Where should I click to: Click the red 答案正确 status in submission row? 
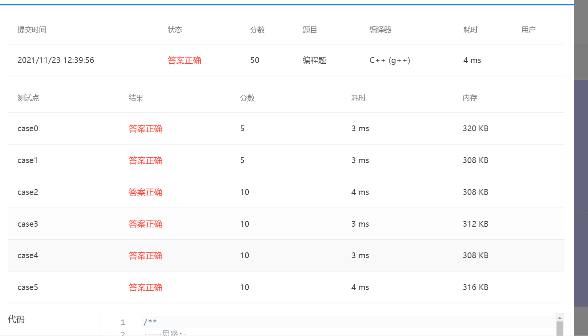tap(184, 60)
